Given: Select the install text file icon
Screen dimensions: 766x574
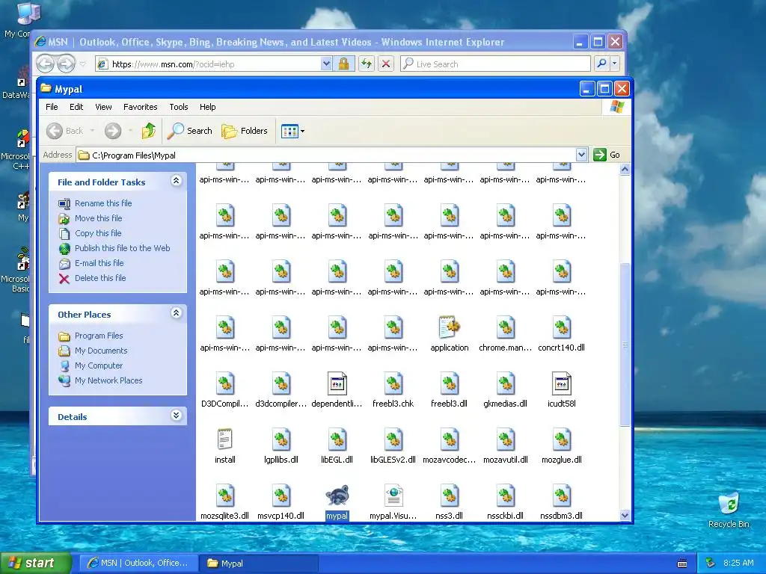Looking at the screenshot, I should point(224,439).
